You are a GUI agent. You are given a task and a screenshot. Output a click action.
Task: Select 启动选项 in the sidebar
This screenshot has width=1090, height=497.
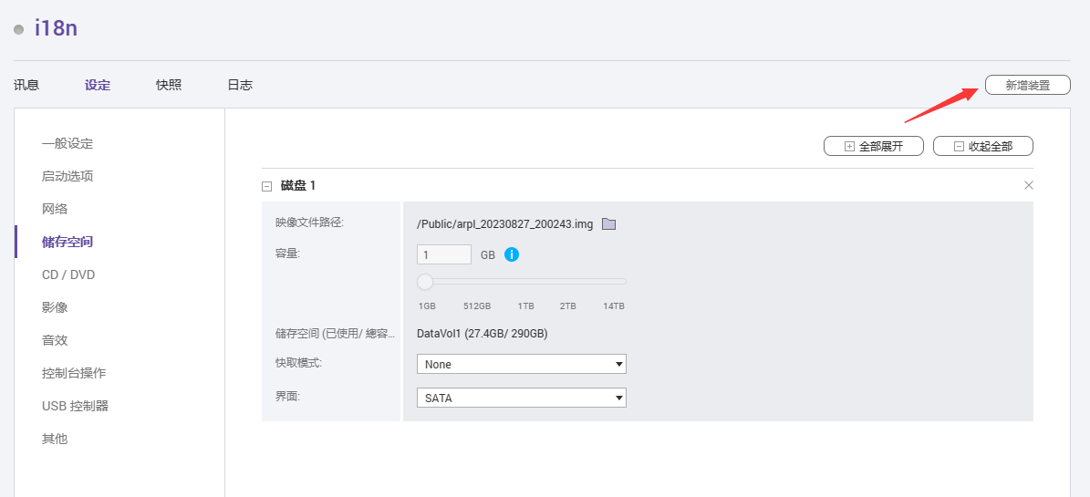pyautogui.click(x=67, y=177)
